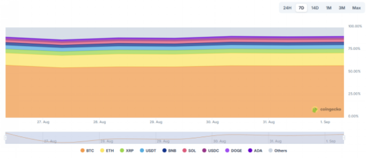Select the 7D time range

coord(301,8)
